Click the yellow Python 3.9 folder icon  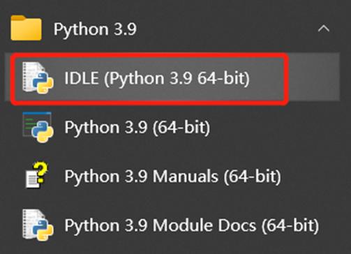[x=26, y=28]
